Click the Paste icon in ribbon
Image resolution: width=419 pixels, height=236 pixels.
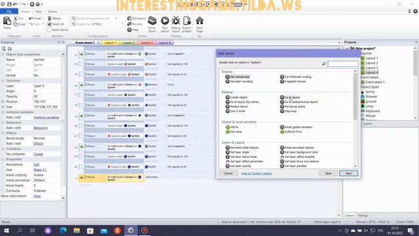(x=7, y=21)
